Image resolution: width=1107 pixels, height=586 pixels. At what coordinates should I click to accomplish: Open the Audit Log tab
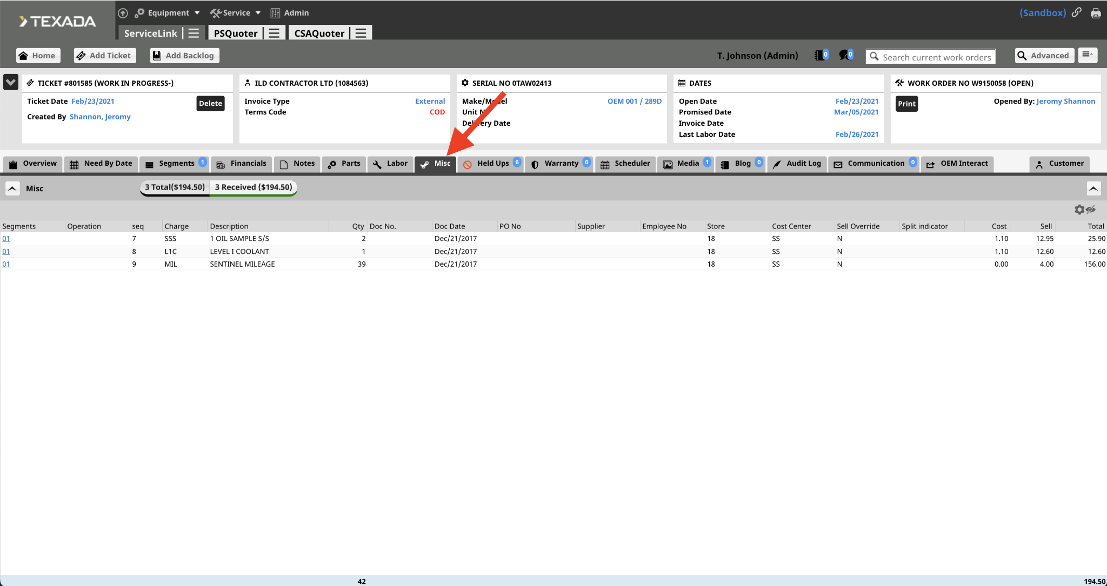pyautogui.click(x=797, y=164)
